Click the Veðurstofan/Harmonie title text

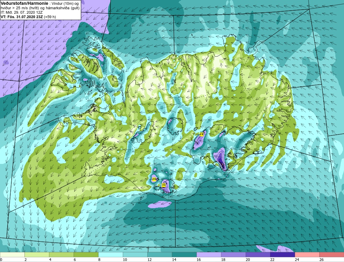pos(24,3)
